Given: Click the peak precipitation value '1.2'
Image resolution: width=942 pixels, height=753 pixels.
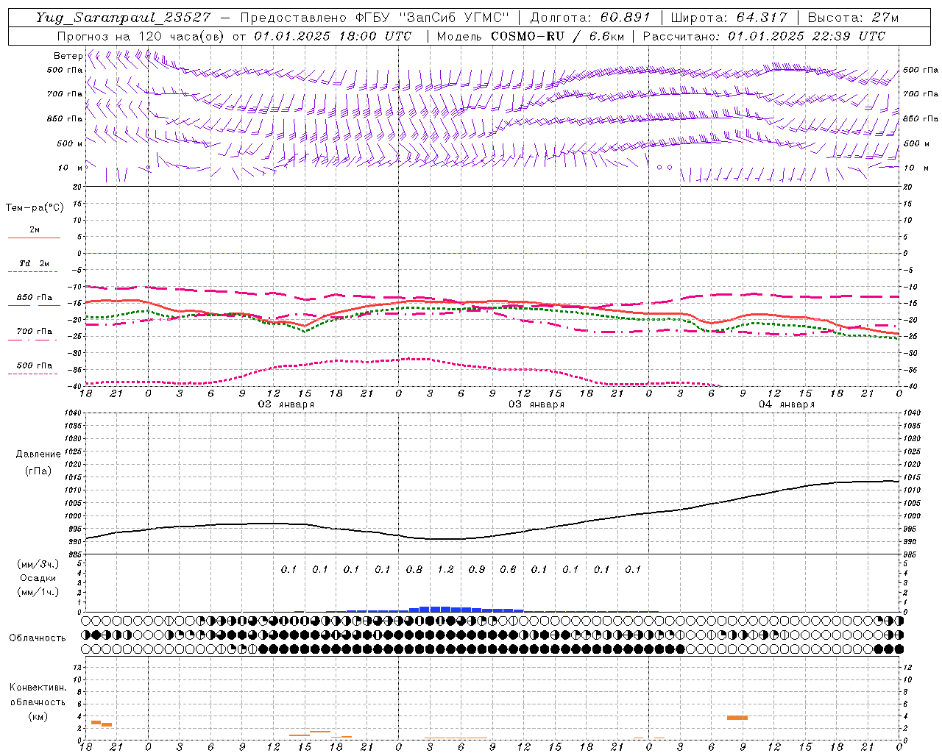Looking at the screenshot, I should (445, 570).
